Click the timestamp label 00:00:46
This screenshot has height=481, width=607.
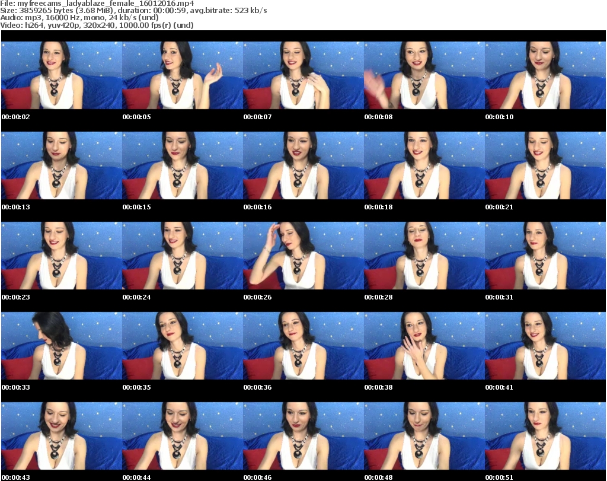point(257,477)
